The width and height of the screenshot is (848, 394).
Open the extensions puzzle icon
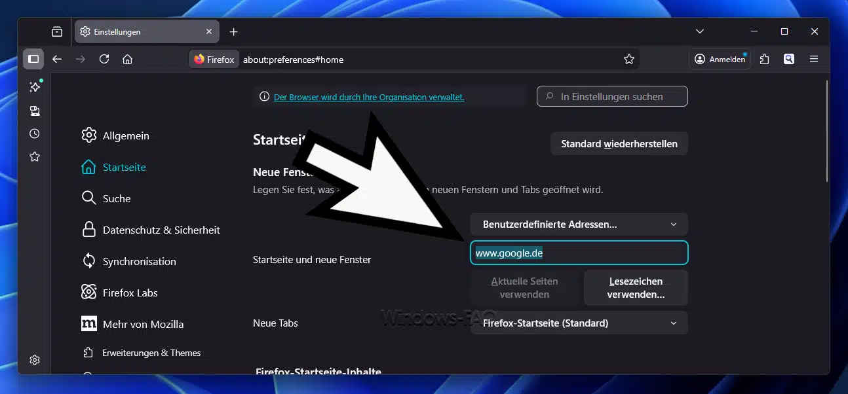(x=764, y=59)
